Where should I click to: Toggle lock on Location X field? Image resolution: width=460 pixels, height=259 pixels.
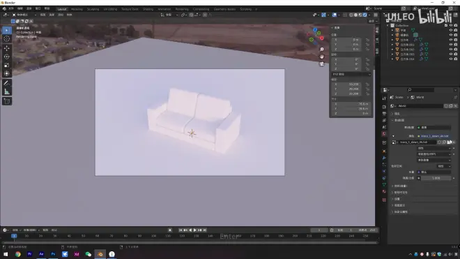tap(367, 40)
